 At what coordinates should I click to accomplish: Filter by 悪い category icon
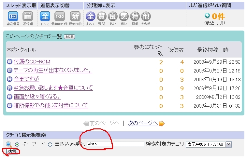pos(123,16)
